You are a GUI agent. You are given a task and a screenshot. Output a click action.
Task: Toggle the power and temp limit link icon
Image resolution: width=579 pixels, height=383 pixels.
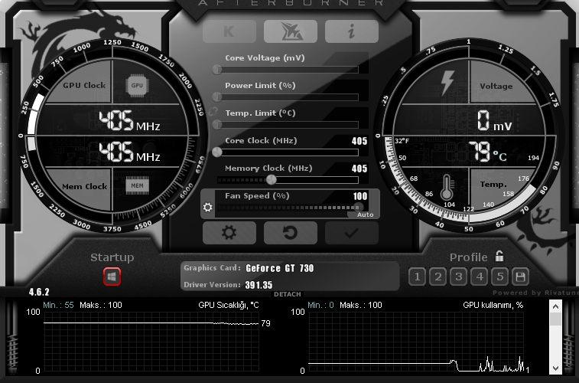pyautogui.click(x=213, y=111)
